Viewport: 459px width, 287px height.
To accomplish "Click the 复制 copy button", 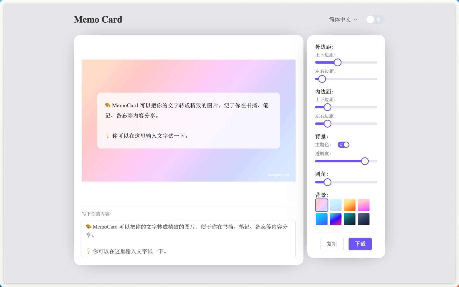I will coord(332,244).
